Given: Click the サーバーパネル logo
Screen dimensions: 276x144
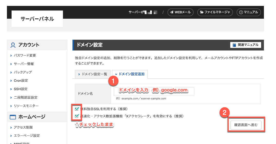Looking at the screenshot, I should pos(37,19).
